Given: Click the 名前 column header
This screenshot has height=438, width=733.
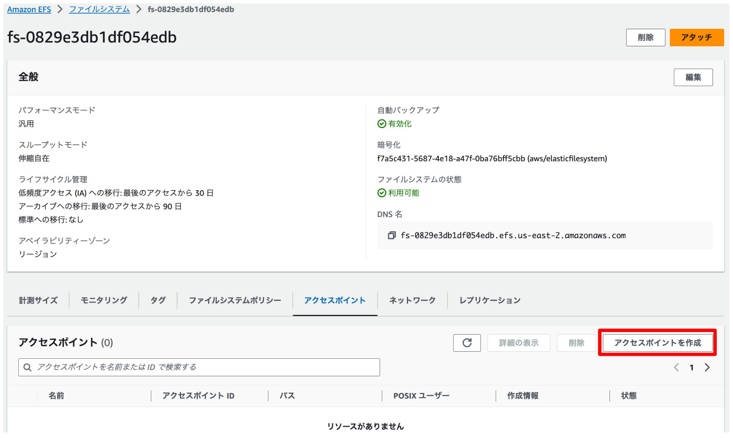Looking at the screenshot, I should (x=56, y=396).
